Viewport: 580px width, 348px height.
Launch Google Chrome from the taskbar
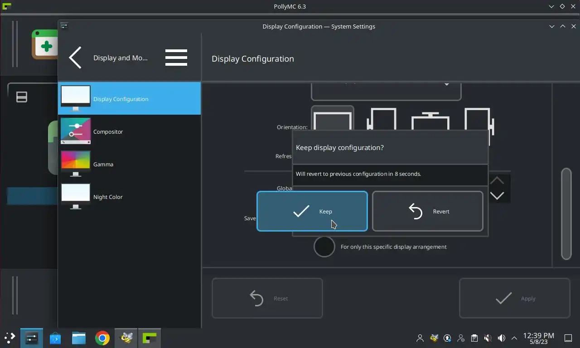coord(102,338)
